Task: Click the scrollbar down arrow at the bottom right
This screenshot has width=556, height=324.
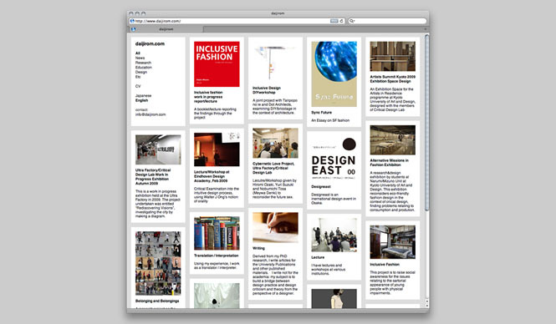Action: pos(427,306)
